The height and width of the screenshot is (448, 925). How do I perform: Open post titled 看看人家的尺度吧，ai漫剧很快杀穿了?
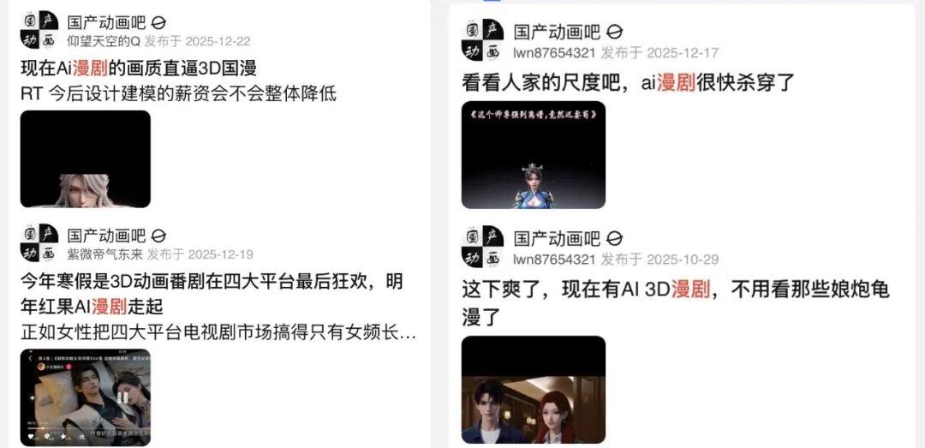click(629, 82)
